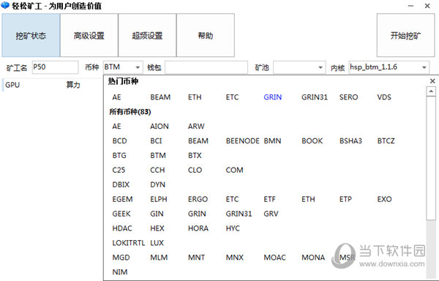Choose ERGO coin

(x=198, y=199)
